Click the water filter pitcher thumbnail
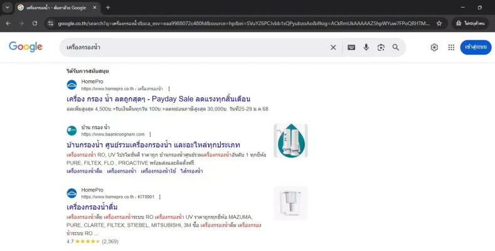495x251 pixels. coord(290,203)
